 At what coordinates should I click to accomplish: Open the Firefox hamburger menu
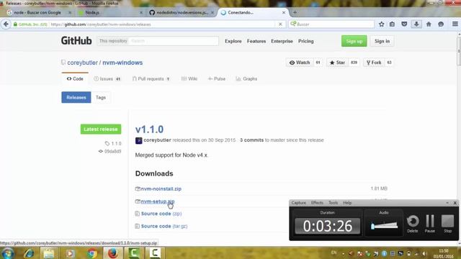455,24
